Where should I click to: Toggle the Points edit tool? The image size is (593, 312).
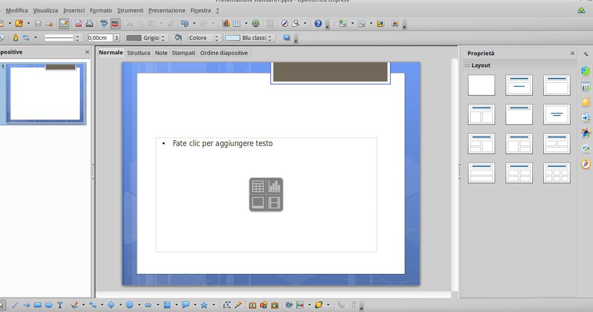point(226,305)
